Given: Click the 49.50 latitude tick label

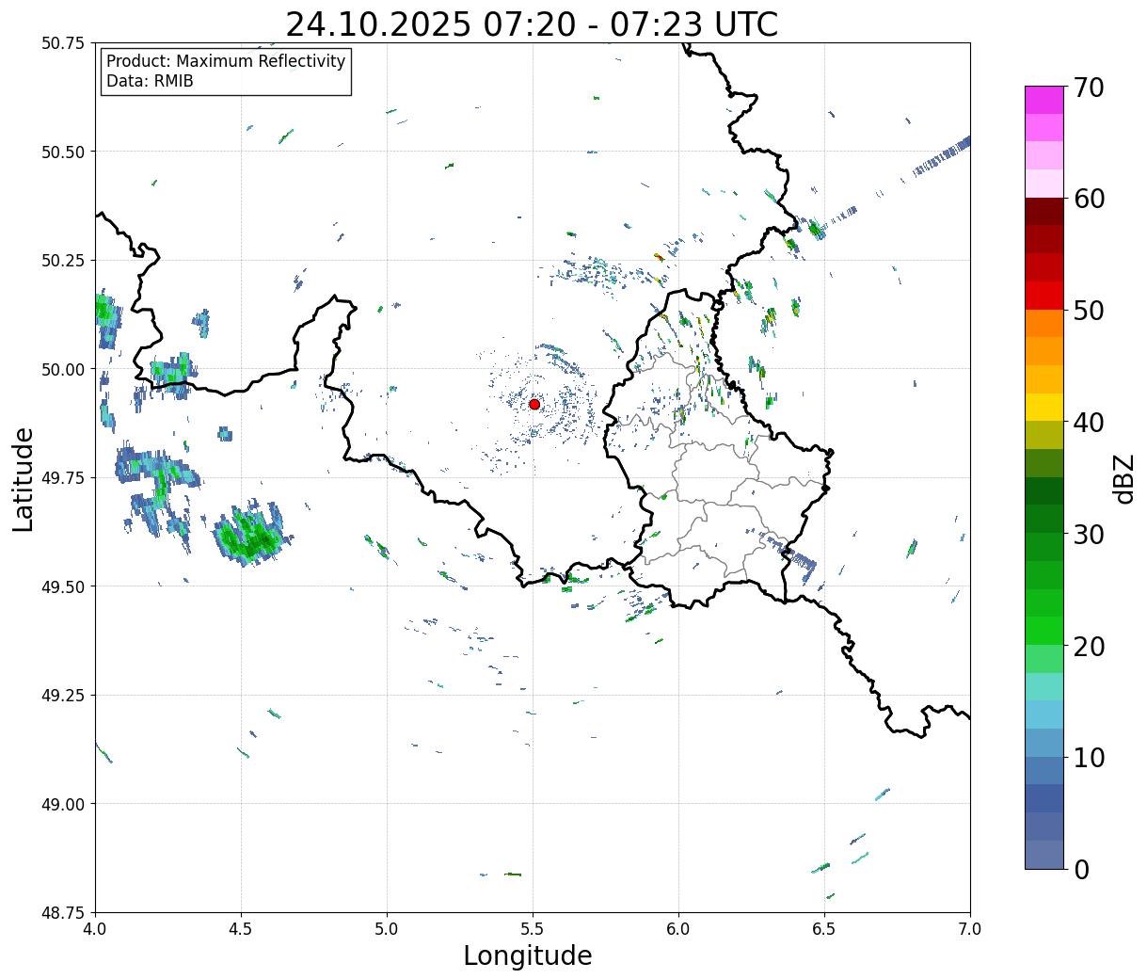Looking at the screenshot, I should (63, 586).
